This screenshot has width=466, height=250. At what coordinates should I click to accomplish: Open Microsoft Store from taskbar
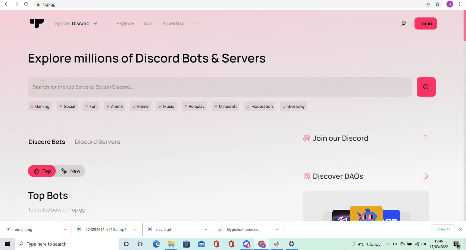point(186,244)
